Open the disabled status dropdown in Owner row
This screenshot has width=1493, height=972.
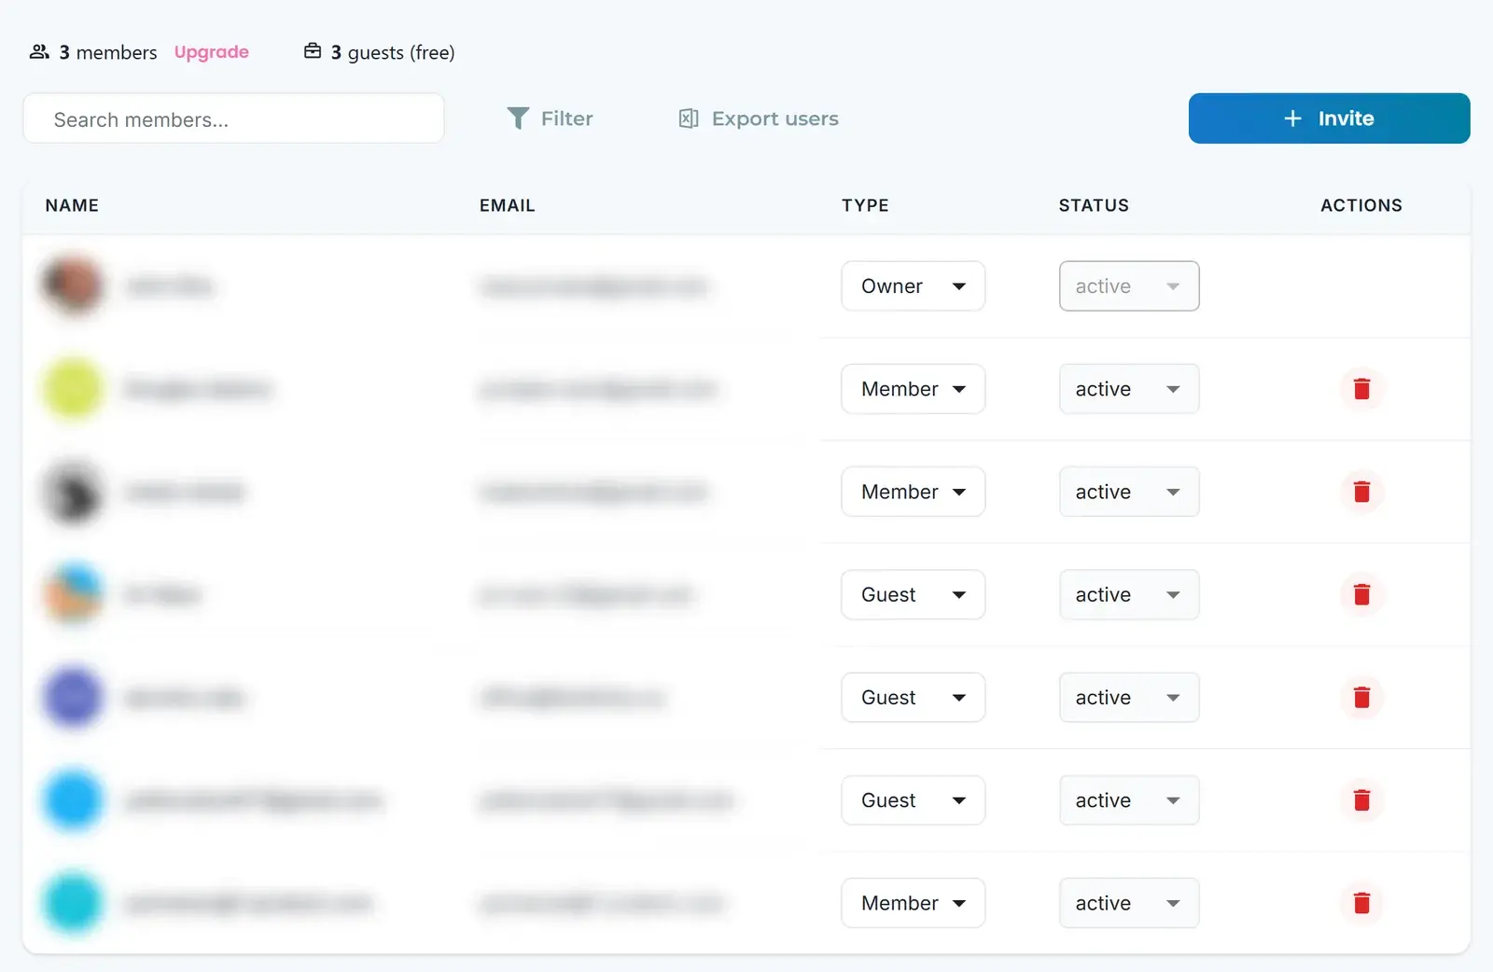[1129, 286]
